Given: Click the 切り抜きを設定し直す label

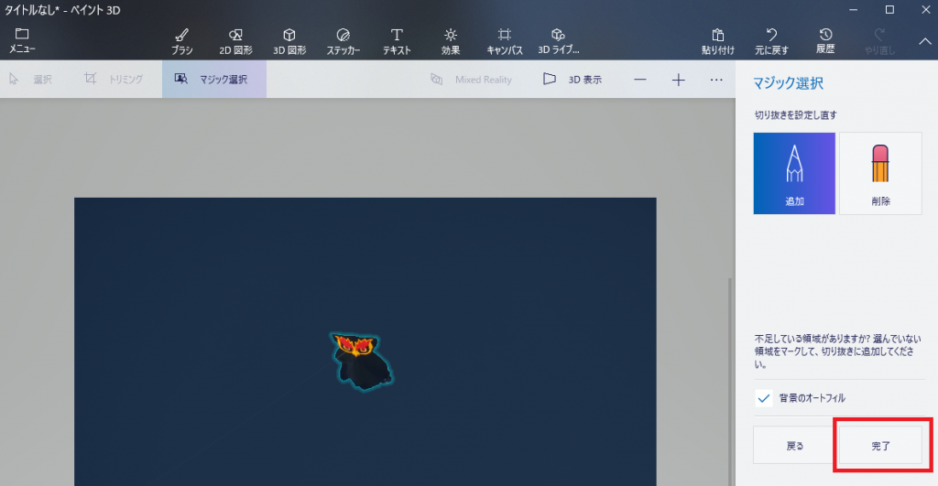Looking at the screenshot, I should 796,114.
